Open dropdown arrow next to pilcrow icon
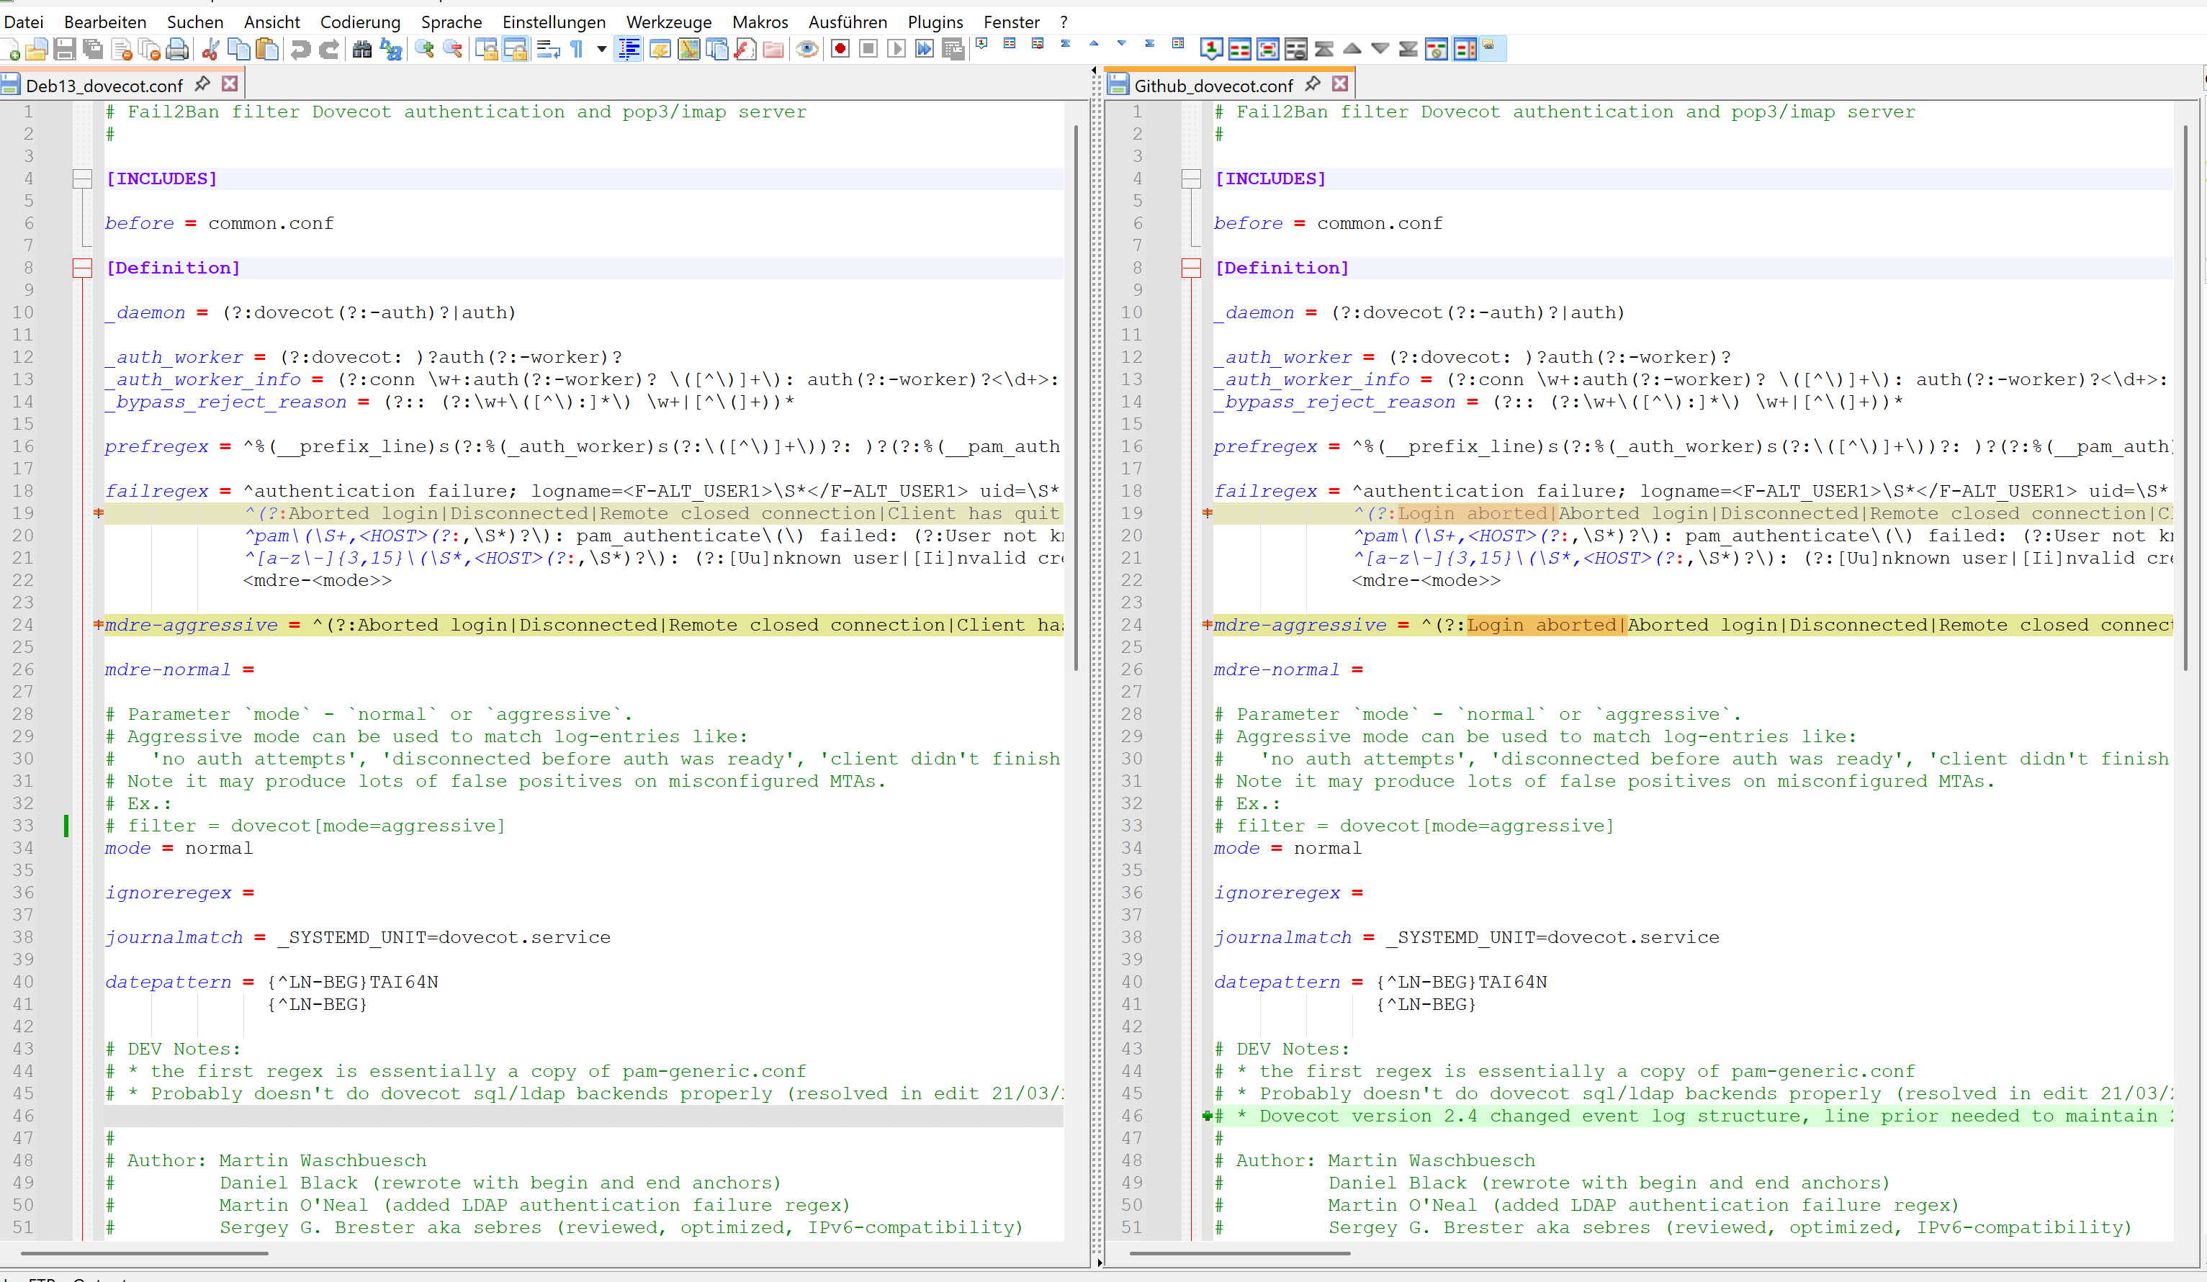Screen dimensions: 2207x1282 (x=602, y=49)
